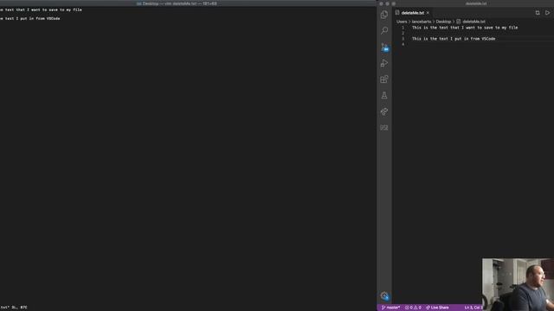554x311 pixels.
Task: Click the Desktop breadcrumb segment
Action: 443,22
